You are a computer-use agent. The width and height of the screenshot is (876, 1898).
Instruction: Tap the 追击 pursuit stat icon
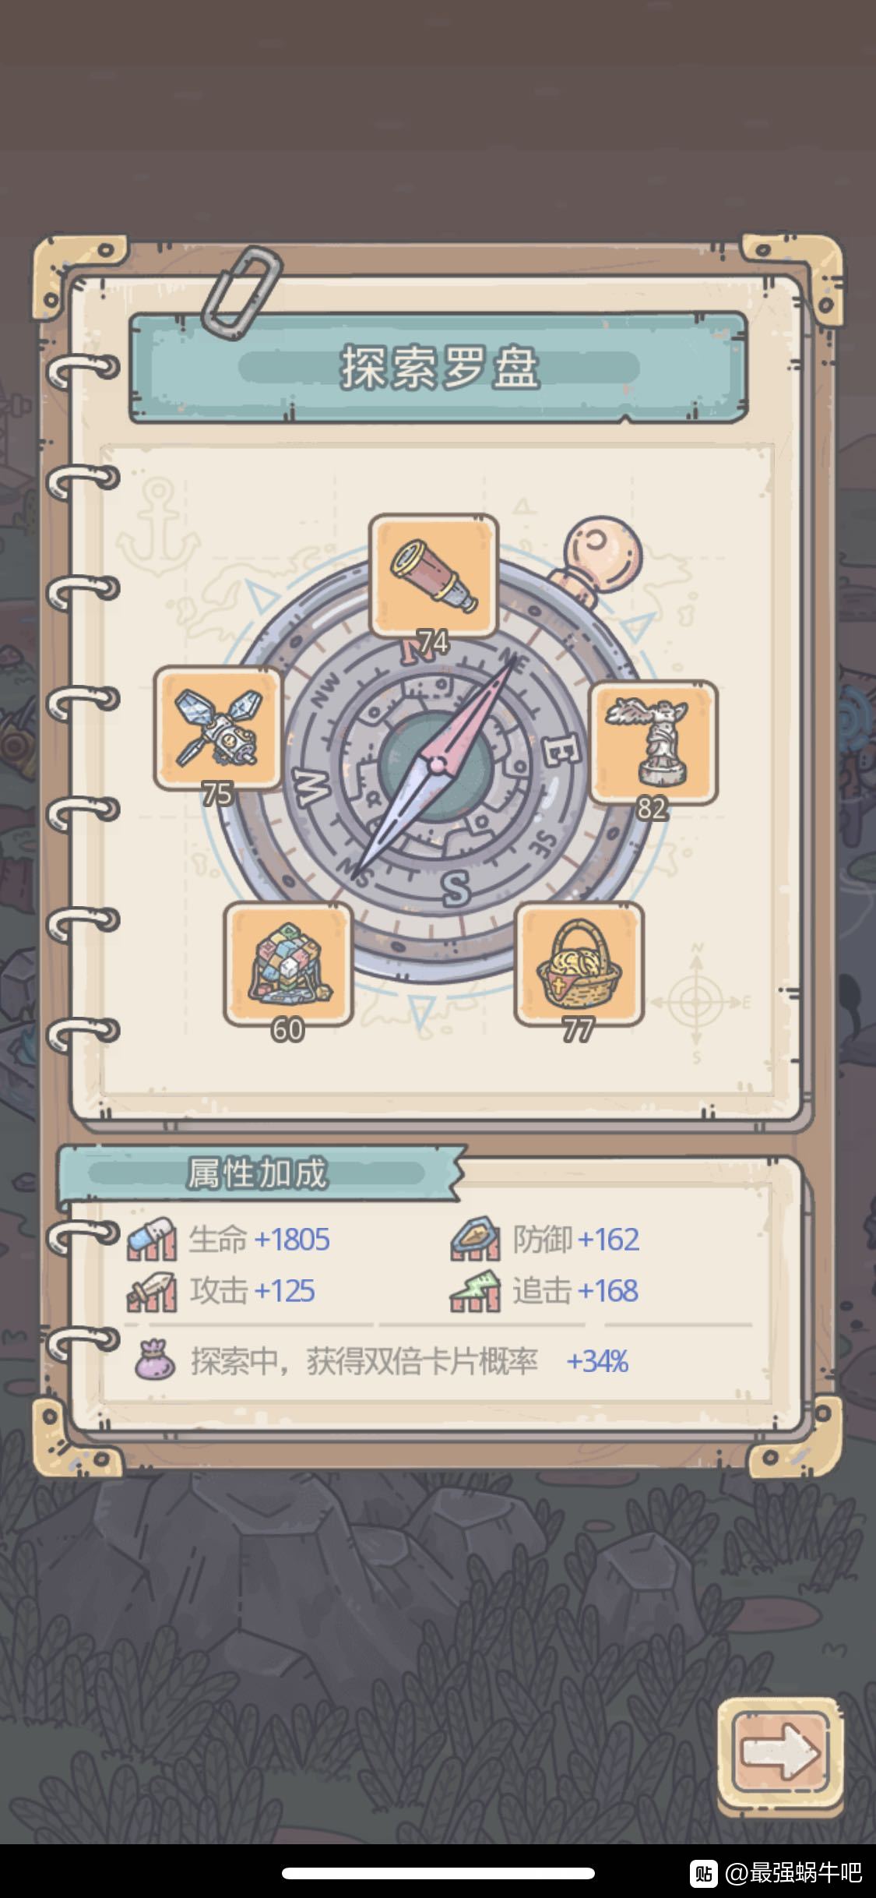coord(475,1291)
